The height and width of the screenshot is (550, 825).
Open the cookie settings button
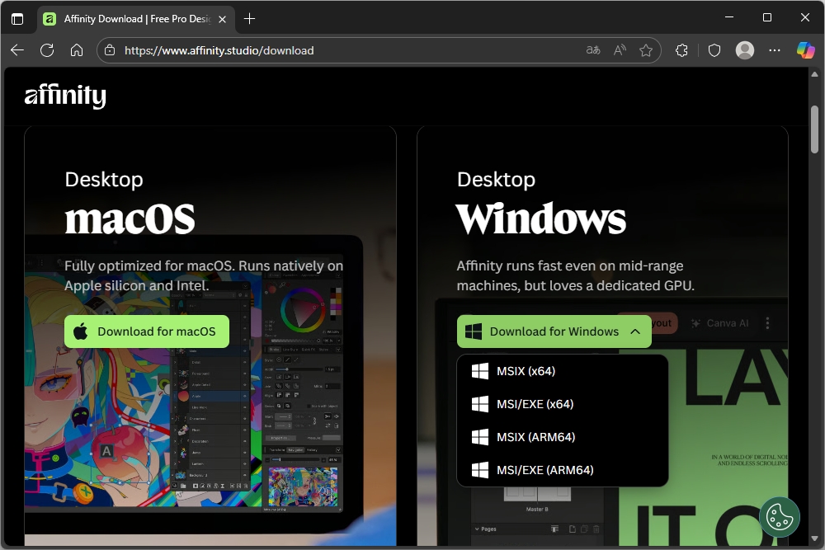click(780, 517)
